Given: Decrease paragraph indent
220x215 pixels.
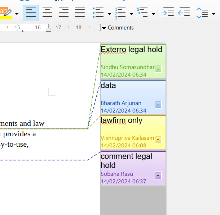Looking at the screenshot, I should pyautogui.click(x=184, y=13).
